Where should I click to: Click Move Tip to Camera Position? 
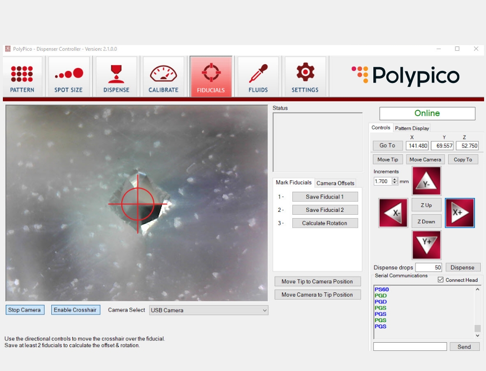(317, 281)
